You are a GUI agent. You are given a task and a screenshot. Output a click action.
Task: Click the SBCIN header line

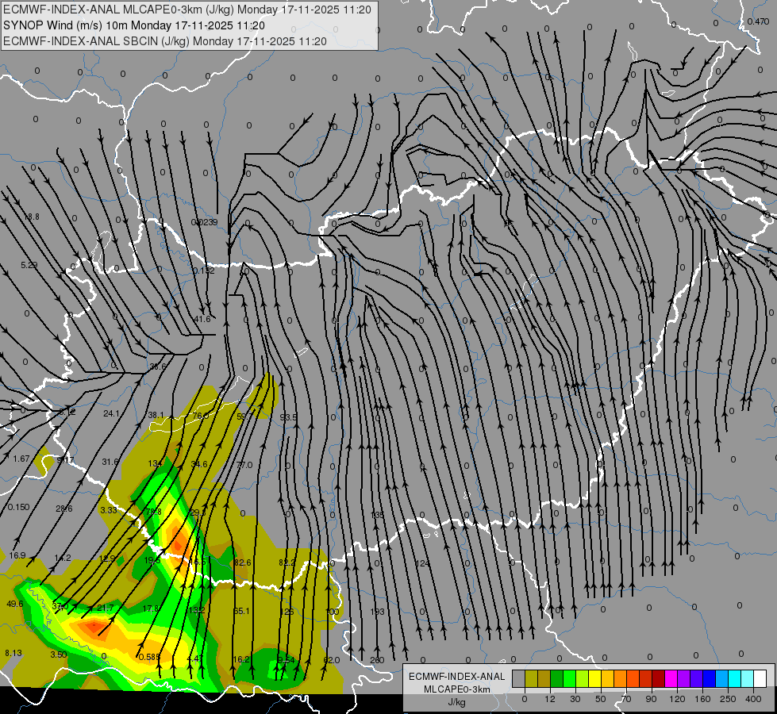[x=165, y=41]
